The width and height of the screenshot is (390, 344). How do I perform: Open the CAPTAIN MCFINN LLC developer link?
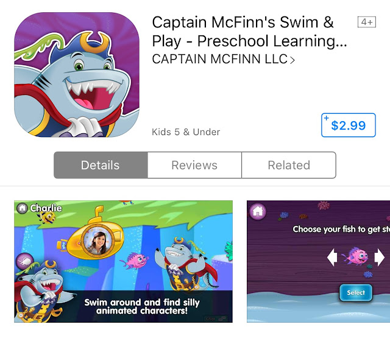click(224, 59)
